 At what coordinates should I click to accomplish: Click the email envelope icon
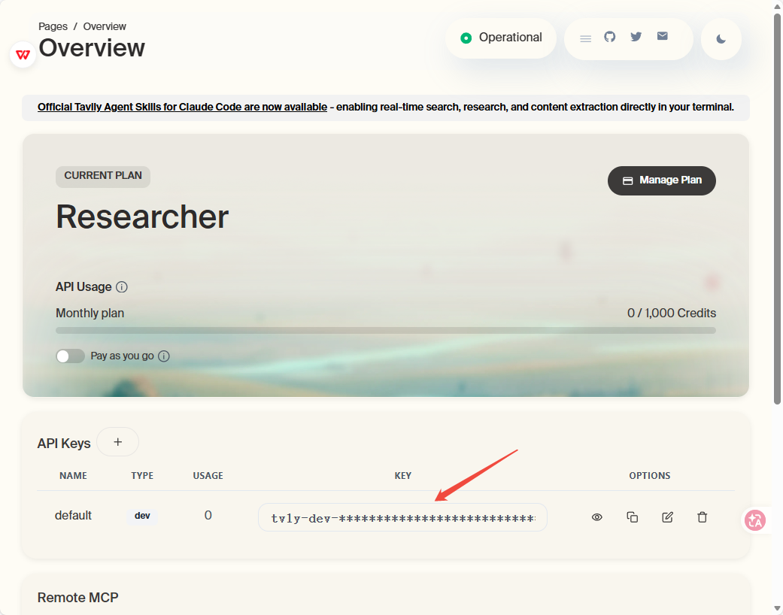[662, 36]
